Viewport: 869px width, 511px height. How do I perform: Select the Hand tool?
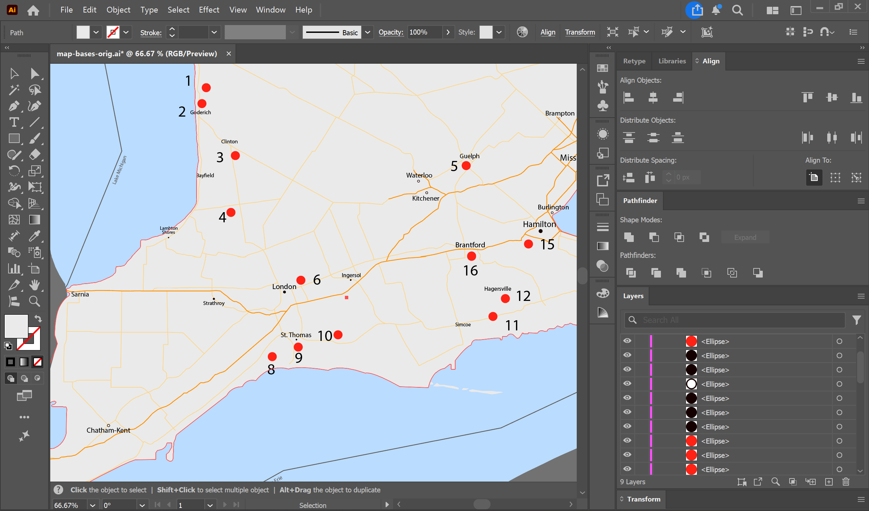pyautogui.click(x=34, y=285)
